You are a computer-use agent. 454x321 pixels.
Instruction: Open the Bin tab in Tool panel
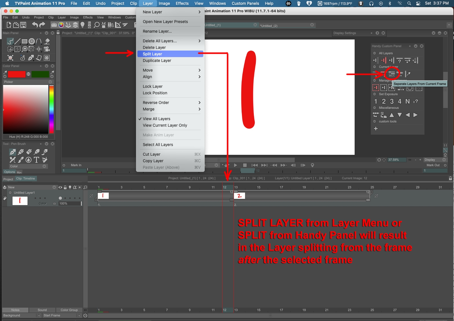click(x=19, y=172)
